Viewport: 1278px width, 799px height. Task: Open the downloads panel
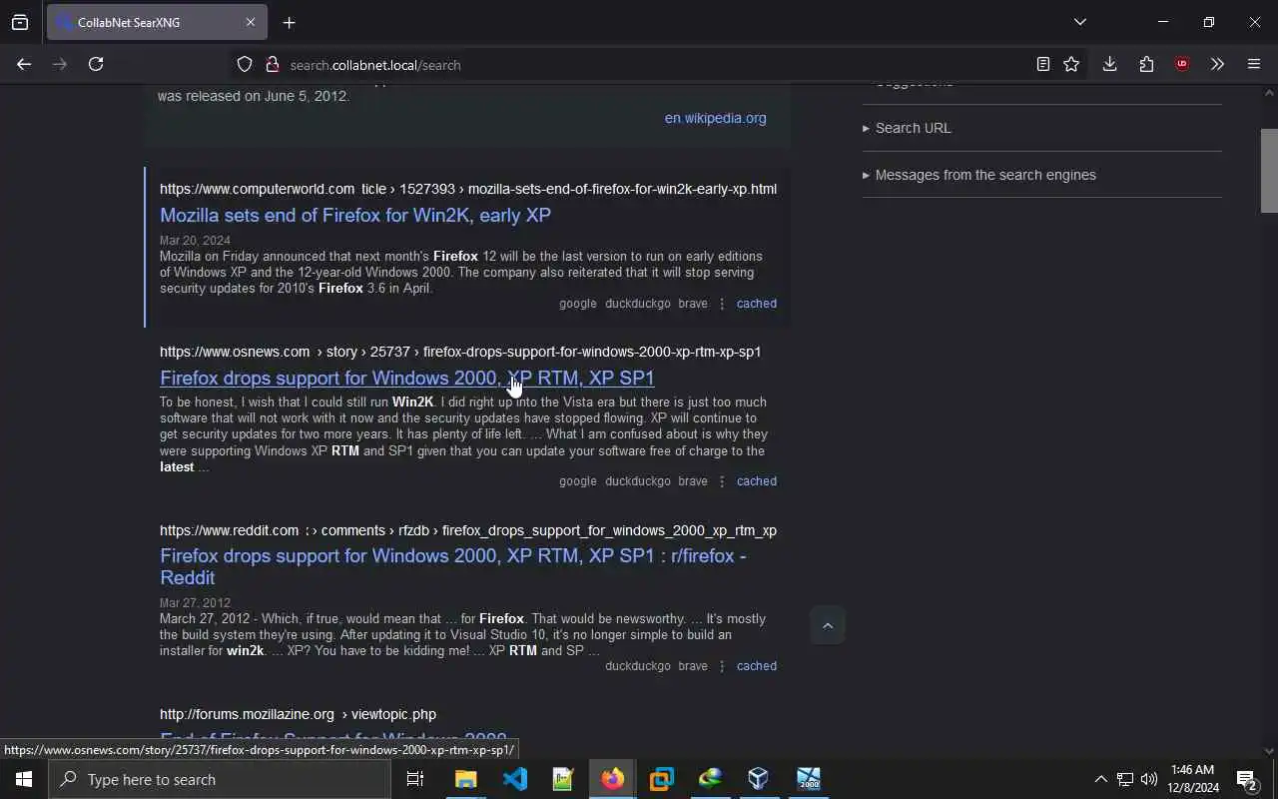tap(1109, 64)
